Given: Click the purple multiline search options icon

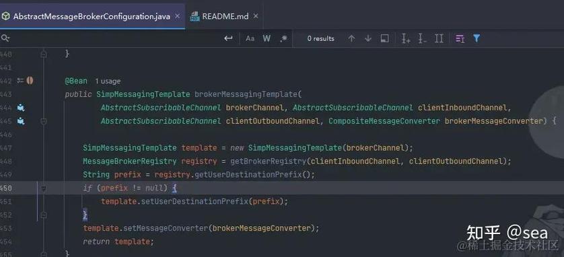Looking at the screenshot, I should [460, 38].
